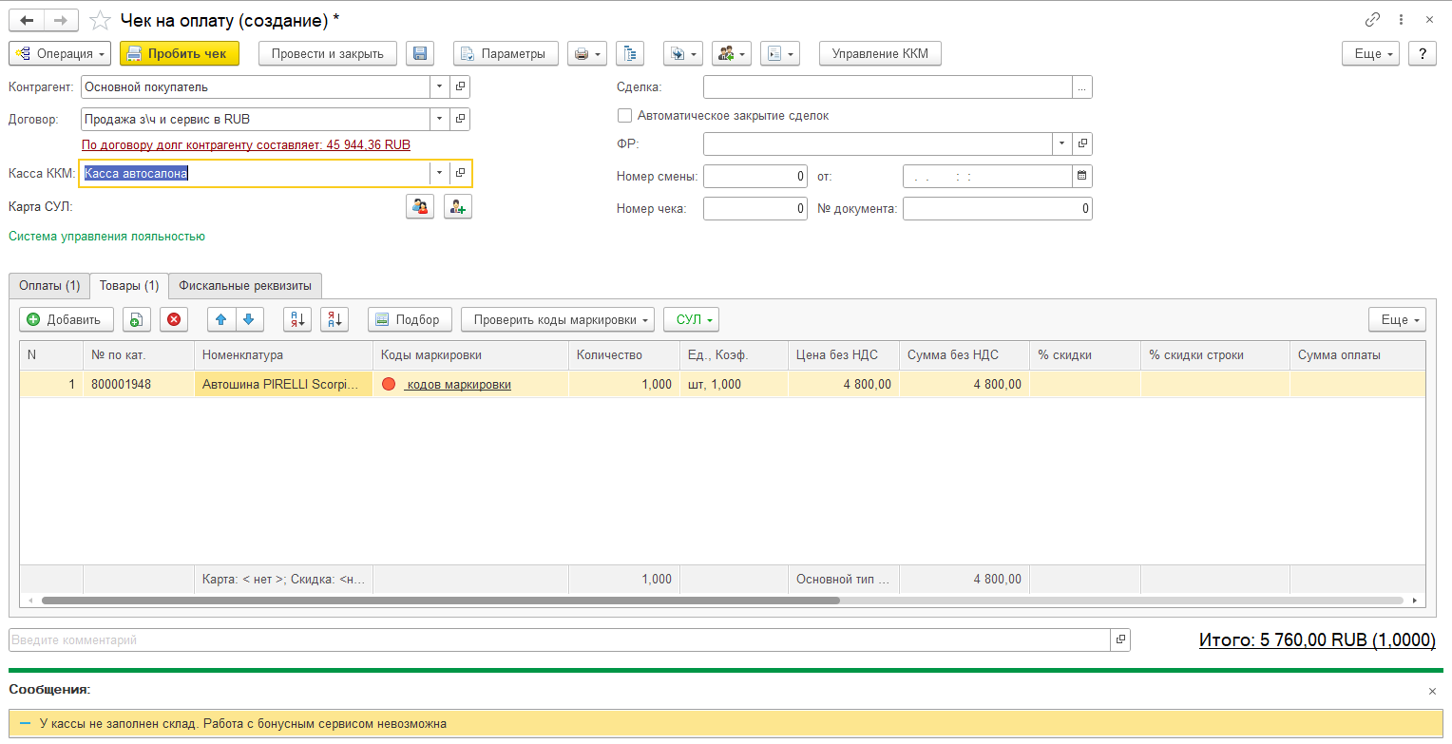This screenshot has height=744, width=1452.
Task: Open the Параметры button
Action: click(506, 54)
